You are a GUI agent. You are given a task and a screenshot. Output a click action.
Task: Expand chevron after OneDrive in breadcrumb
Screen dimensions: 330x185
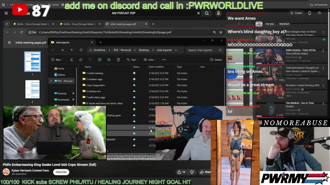coord(109,50)
